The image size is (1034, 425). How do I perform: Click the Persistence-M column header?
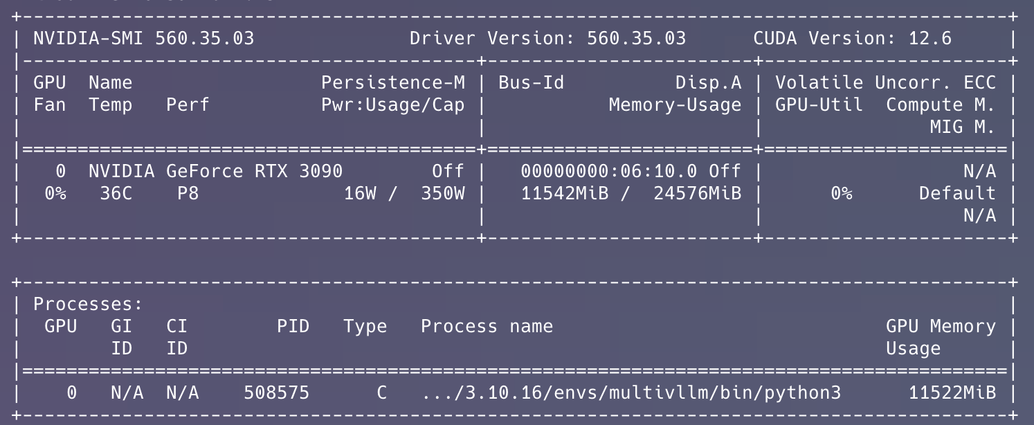[x=392, y=83]
